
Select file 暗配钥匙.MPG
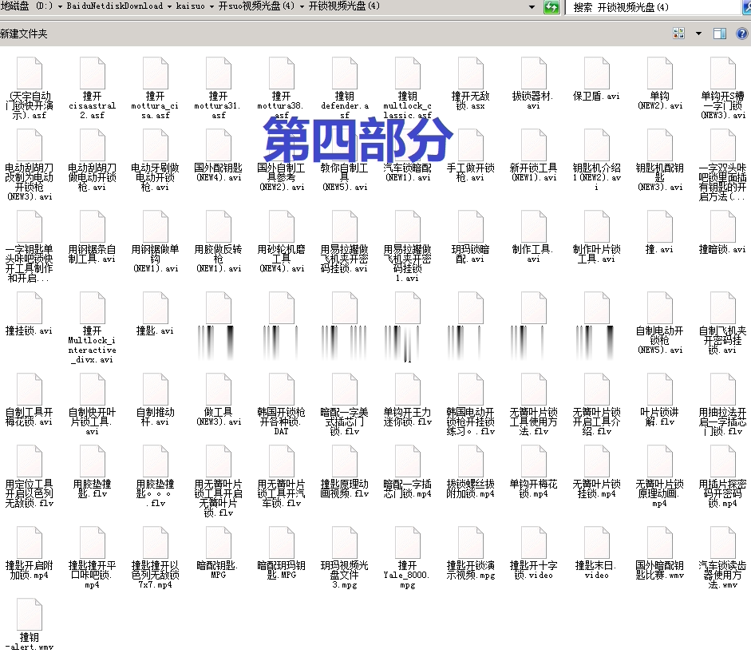(219, 553)
